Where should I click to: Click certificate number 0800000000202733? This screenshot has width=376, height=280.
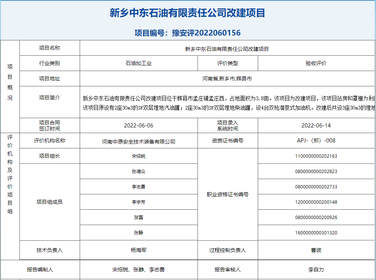[316, 187]
